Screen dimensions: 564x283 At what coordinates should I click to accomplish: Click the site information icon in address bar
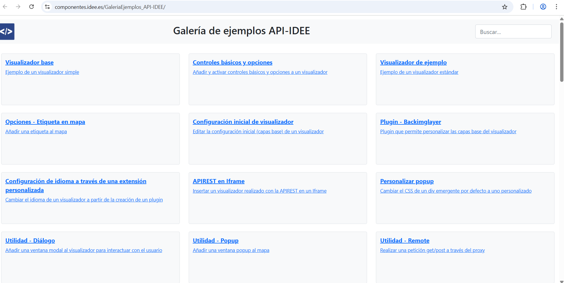click(47, 7)
